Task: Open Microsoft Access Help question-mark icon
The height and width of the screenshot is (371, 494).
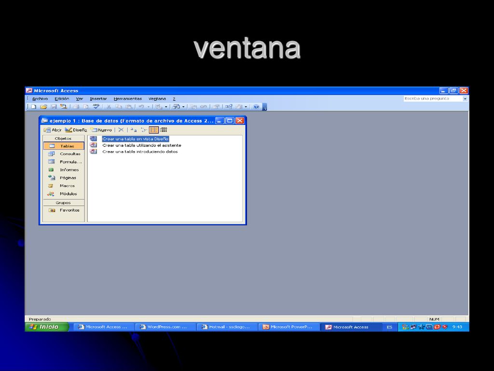Action: (256, 107)
